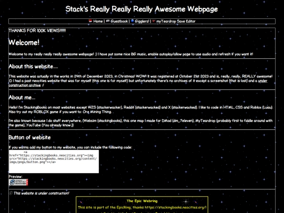Click the 'THANKS FOR 100K VIEWS!!!!!!' text
Screen dimensions: 284x213
pyautogui.click(x=37, y=31)
